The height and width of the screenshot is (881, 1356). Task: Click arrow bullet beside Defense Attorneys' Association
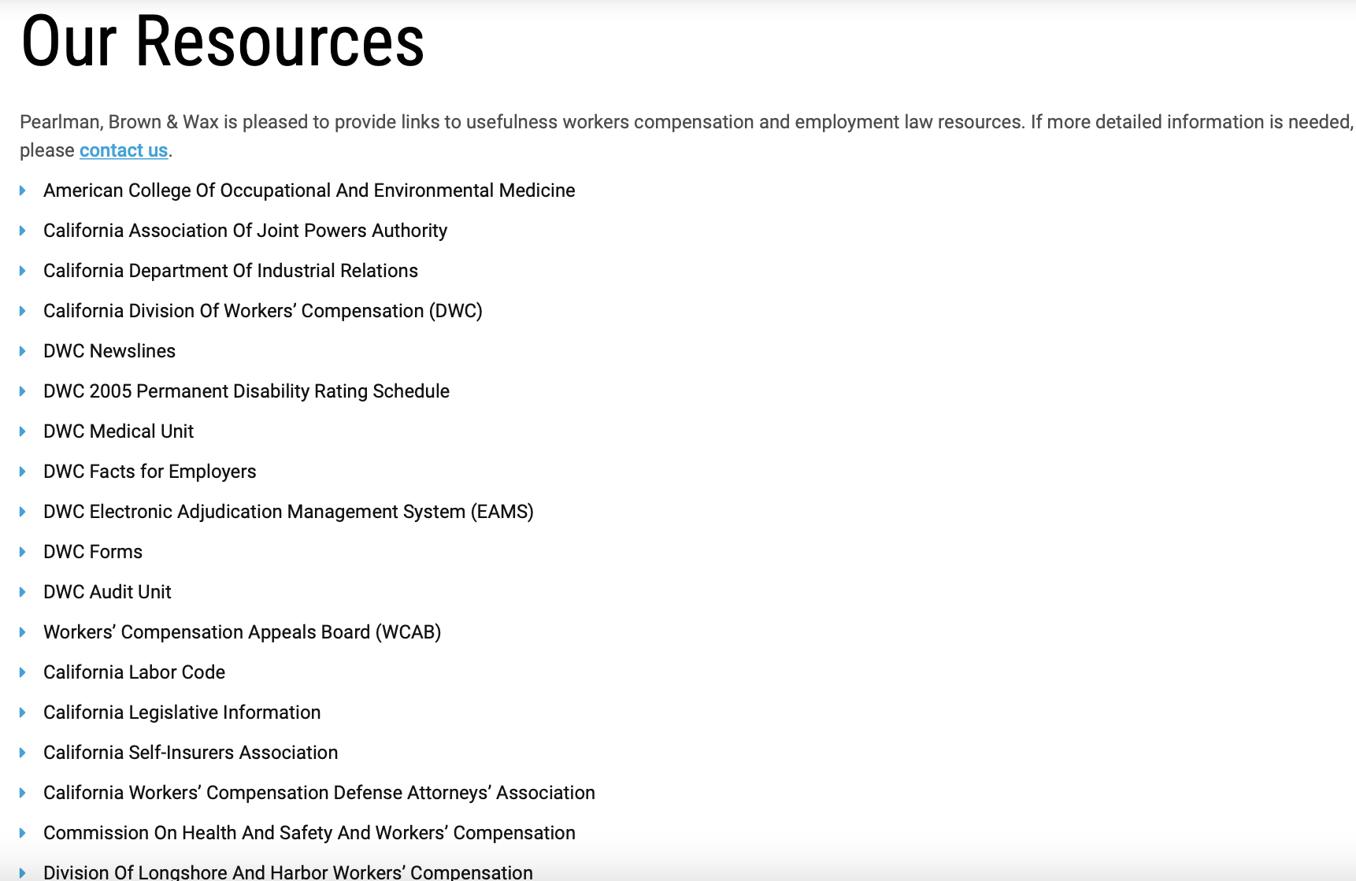23,793
